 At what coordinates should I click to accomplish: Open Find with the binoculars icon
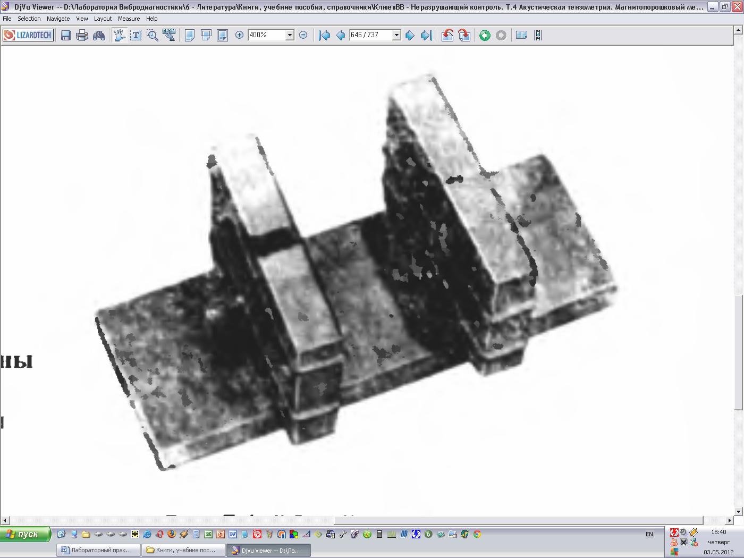99,35
